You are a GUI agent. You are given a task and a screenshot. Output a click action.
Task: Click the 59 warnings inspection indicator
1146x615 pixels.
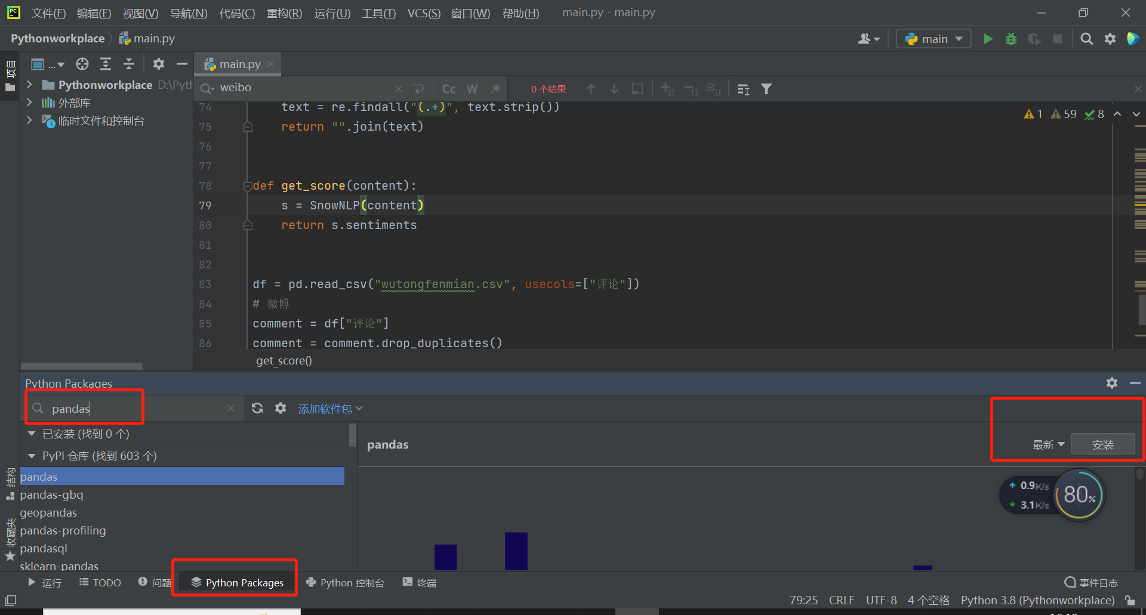tap(1064, 114)
